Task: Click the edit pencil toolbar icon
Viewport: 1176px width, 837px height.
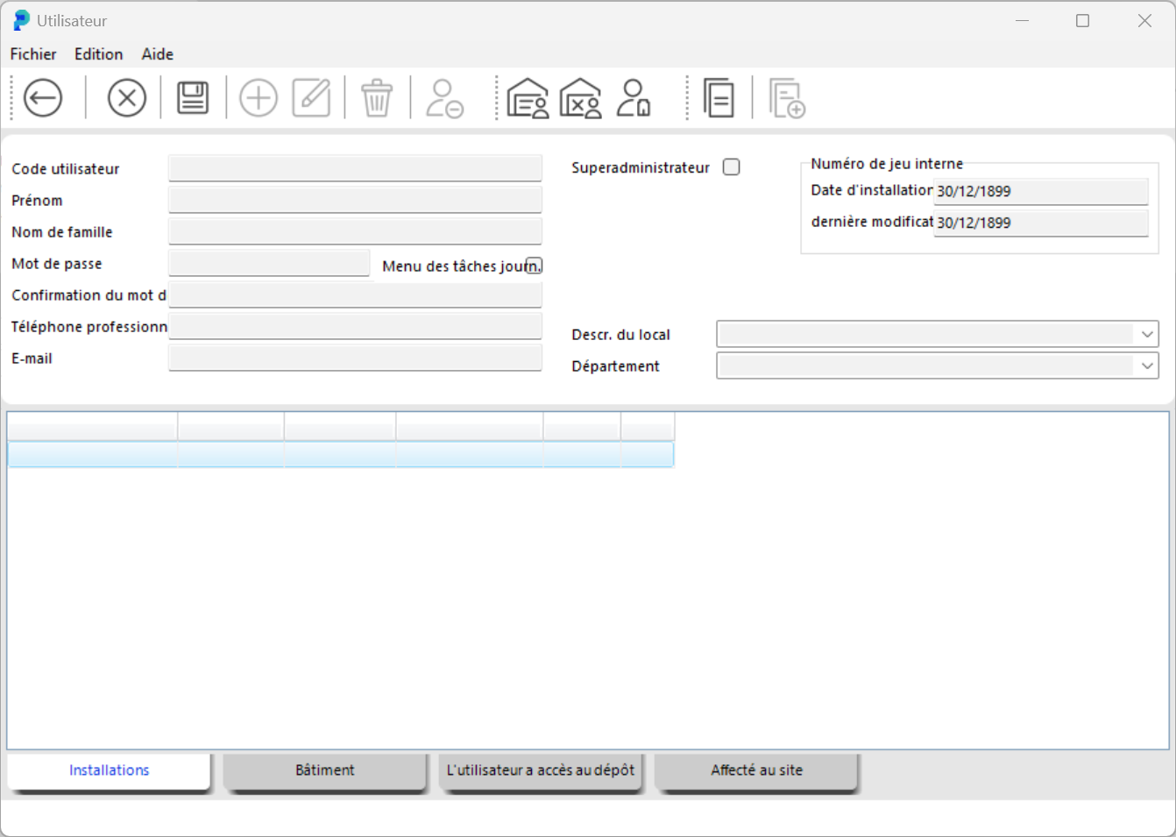Action: pyautogui.click(x=311, y=97)
